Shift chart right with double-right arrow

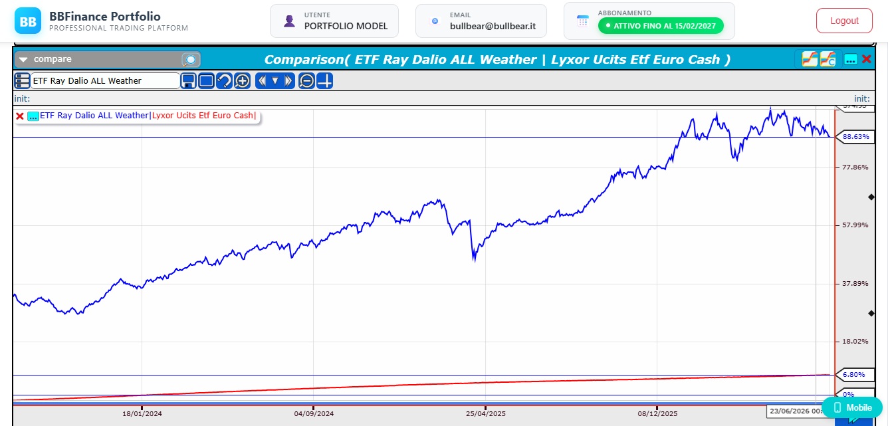288,81
